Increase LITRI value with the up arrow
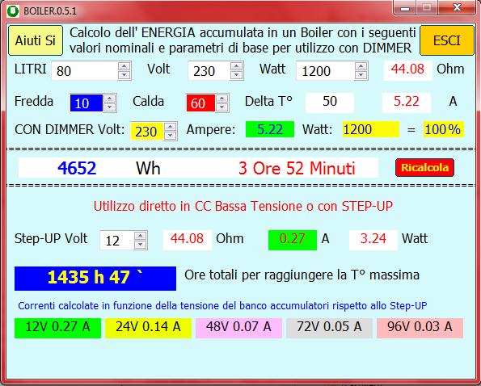481x386 pixels. tap(124, 66)
